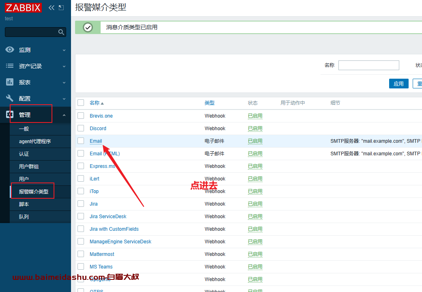
Task: Collapse the 管理 menu chevron
Action: pos(64,115)
